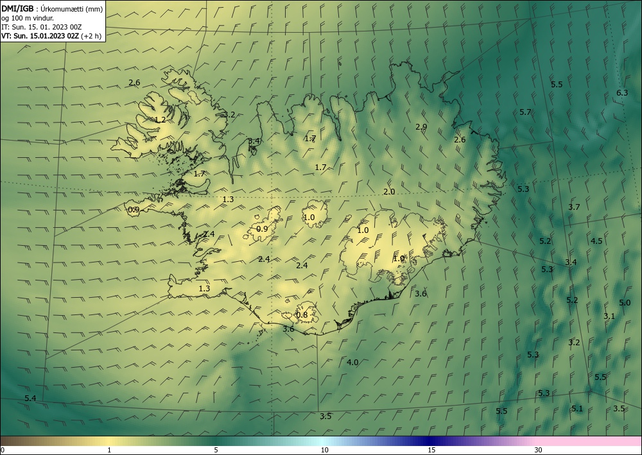Click the 'DMI/IGB : Úrkomumætti (mm)' title text
Screen dimensions: 642x455
pos(52,8)
